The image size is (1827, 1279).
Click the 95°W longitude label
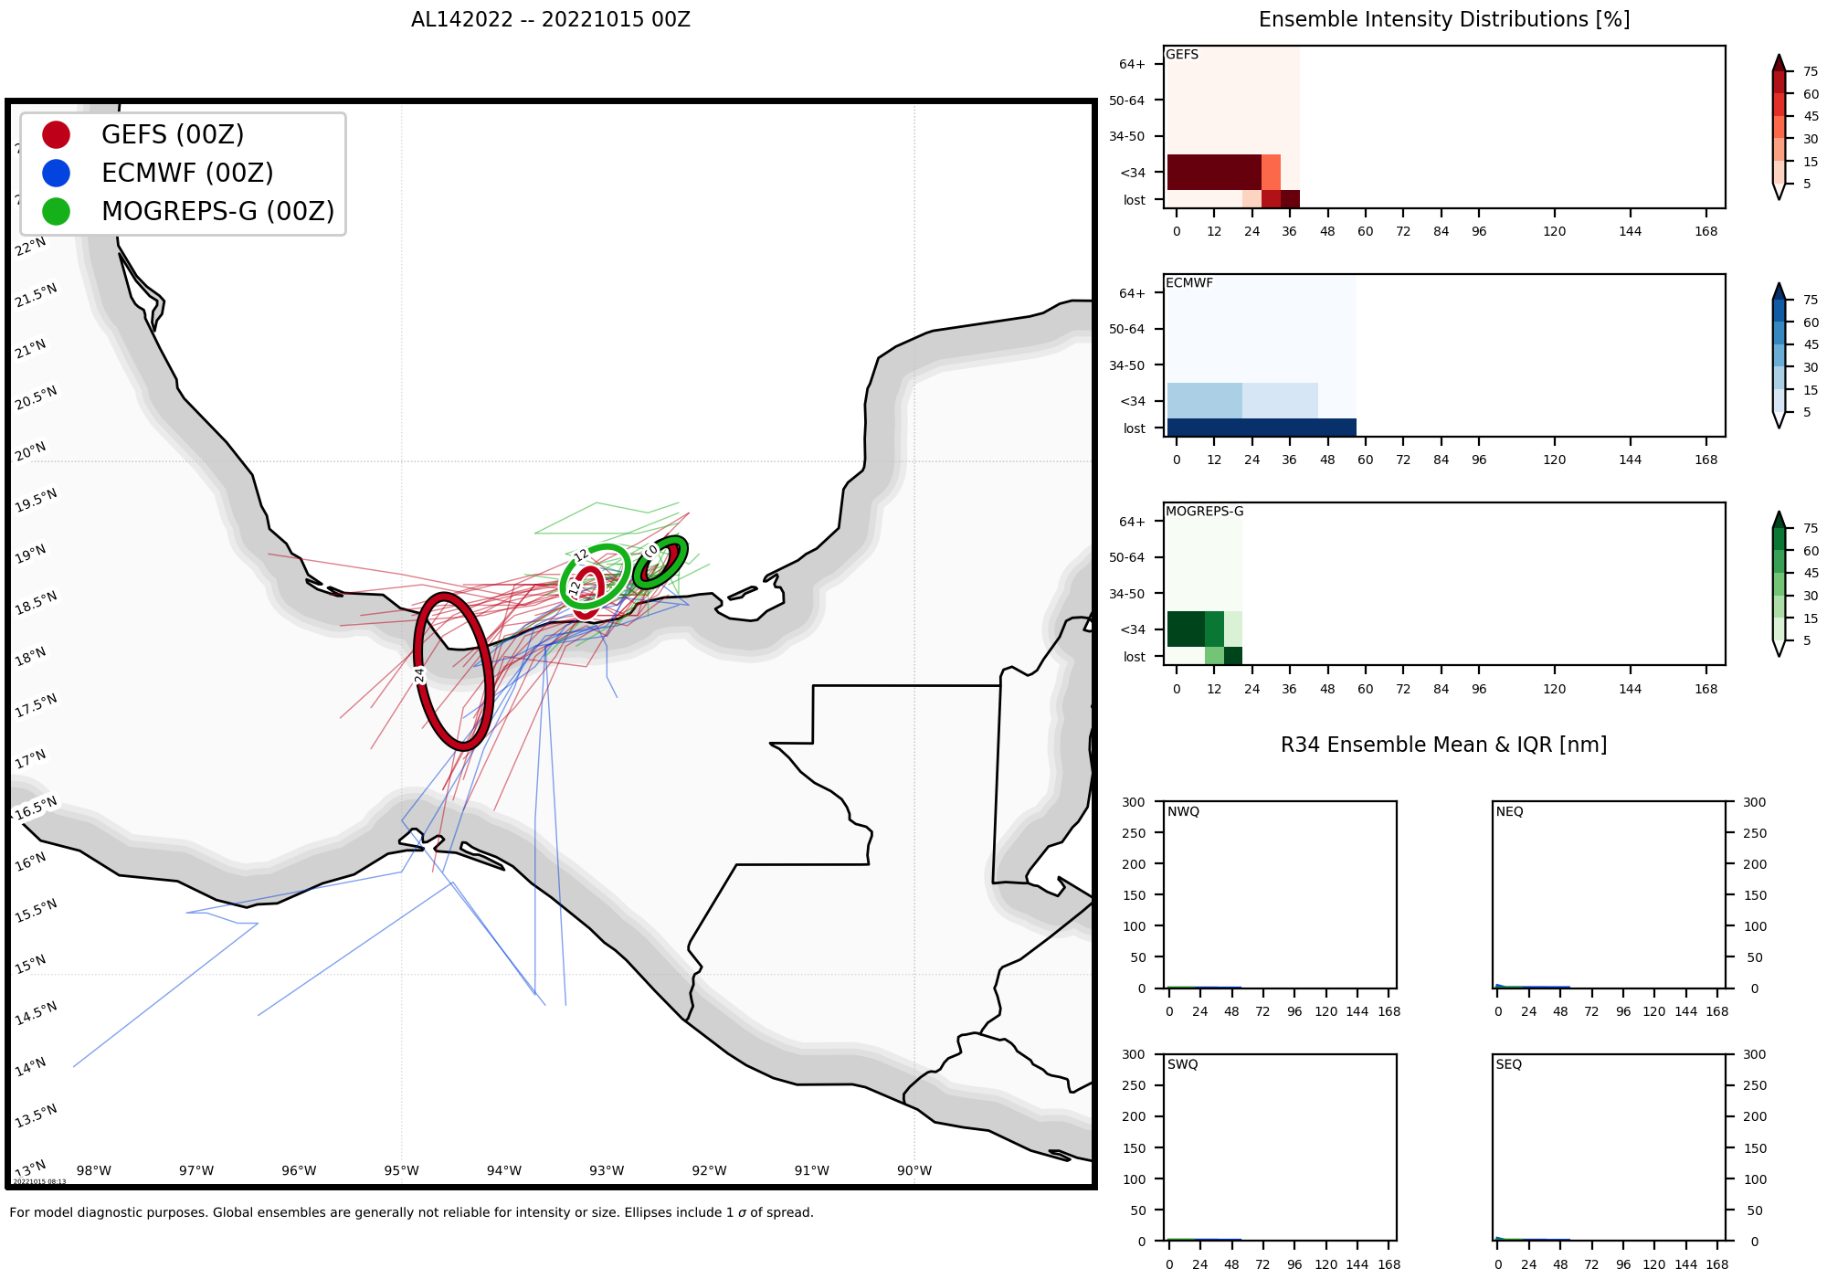[x=401, y=1170]
